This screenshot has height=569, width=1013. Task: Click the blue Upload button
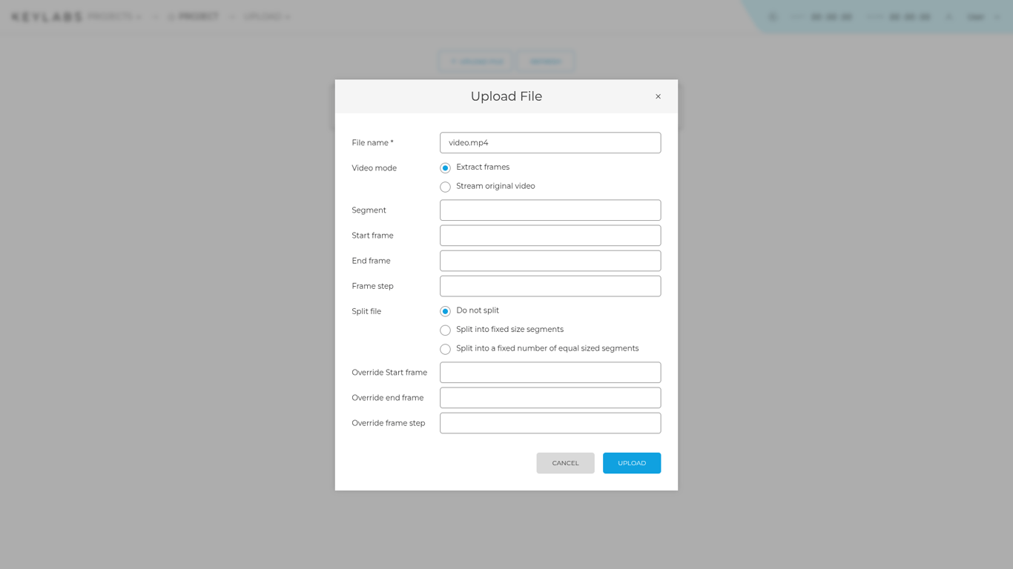(632, 463)
